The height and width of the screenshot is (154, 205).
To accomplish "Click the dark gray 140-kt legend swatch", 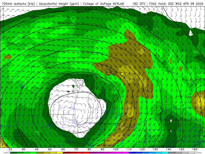I will pos(171,153).
